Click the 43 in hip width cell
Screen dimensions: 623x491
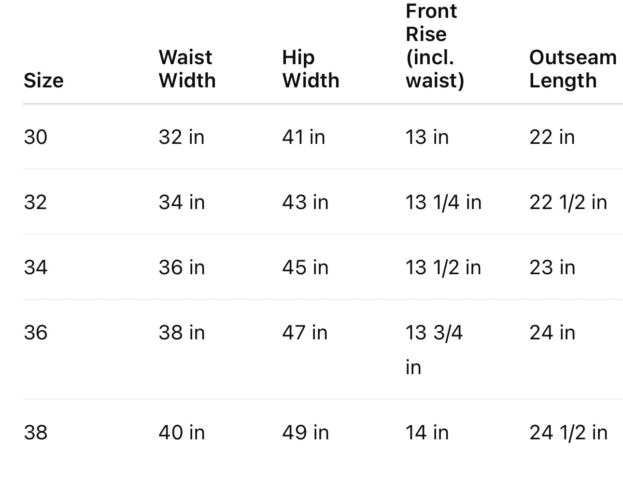(305, 202)
